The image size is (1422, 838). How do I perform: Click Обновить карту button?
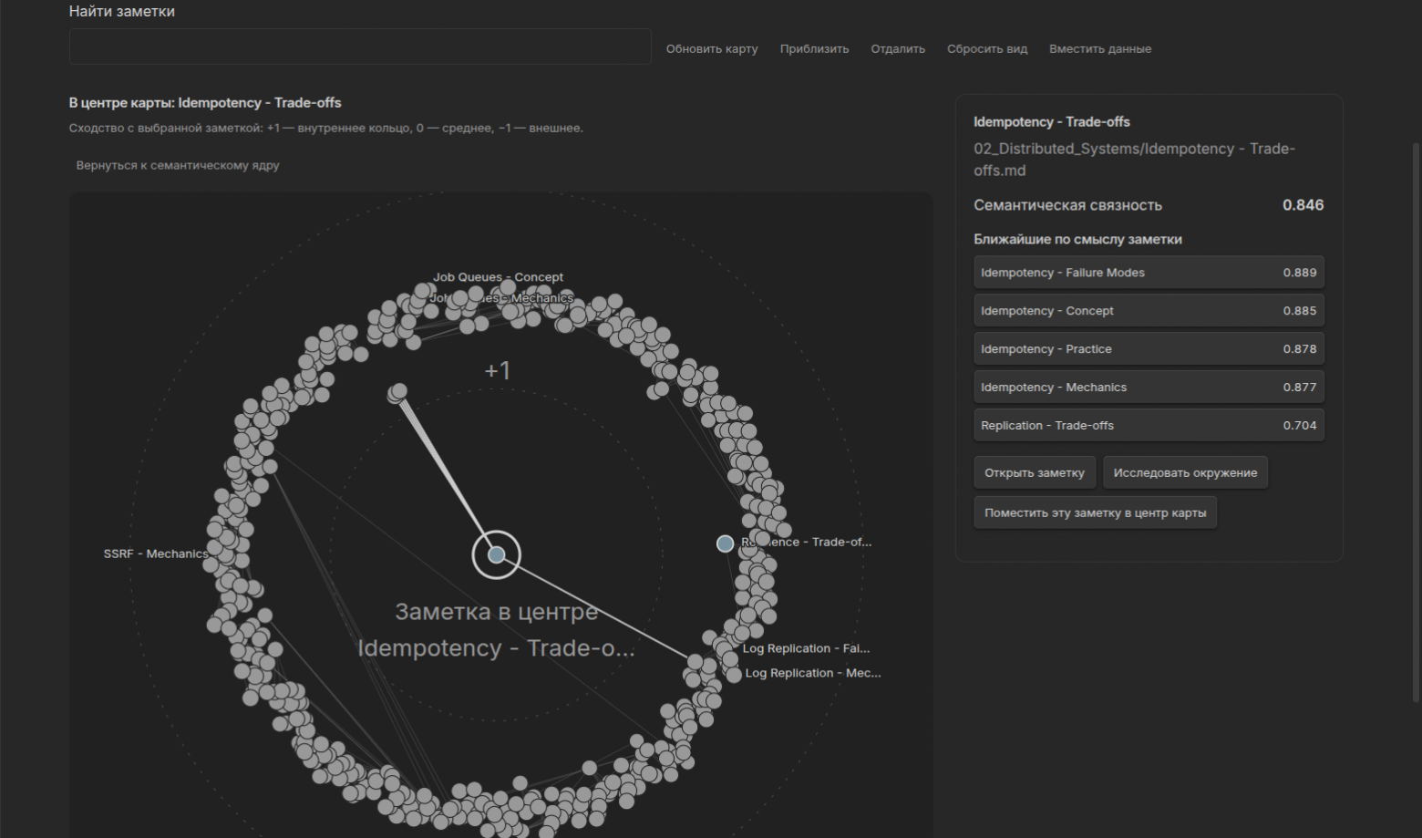click(x=712, y=49)
